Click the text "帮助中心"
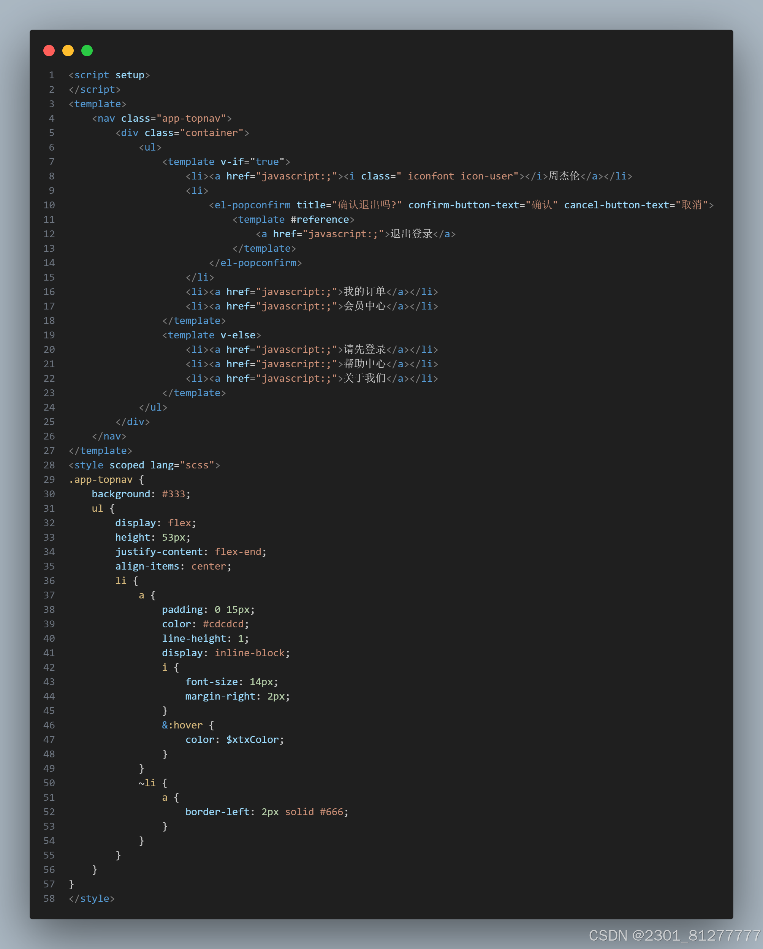This screenshot has width=763, height=949. (365, 364)
